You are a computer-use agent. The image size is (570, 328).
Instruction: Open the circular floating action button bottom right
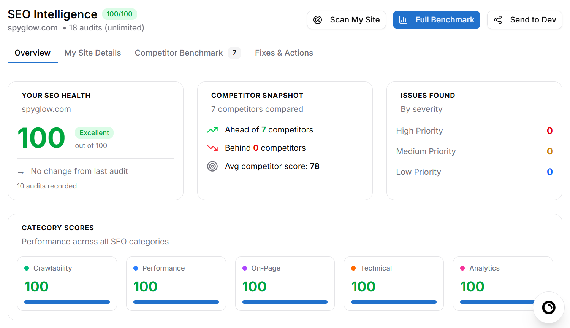pos(548,307)
